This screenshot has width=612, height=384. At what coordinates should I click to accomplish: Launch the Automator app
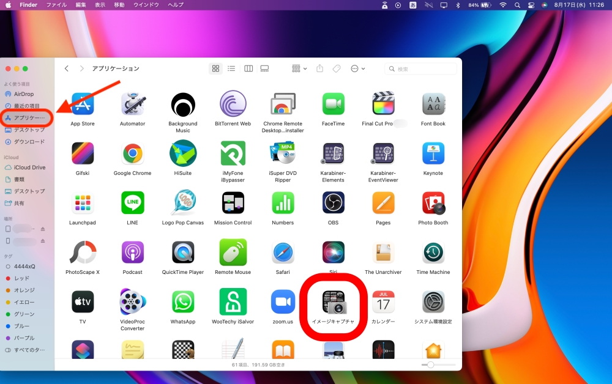pos(133,104)
